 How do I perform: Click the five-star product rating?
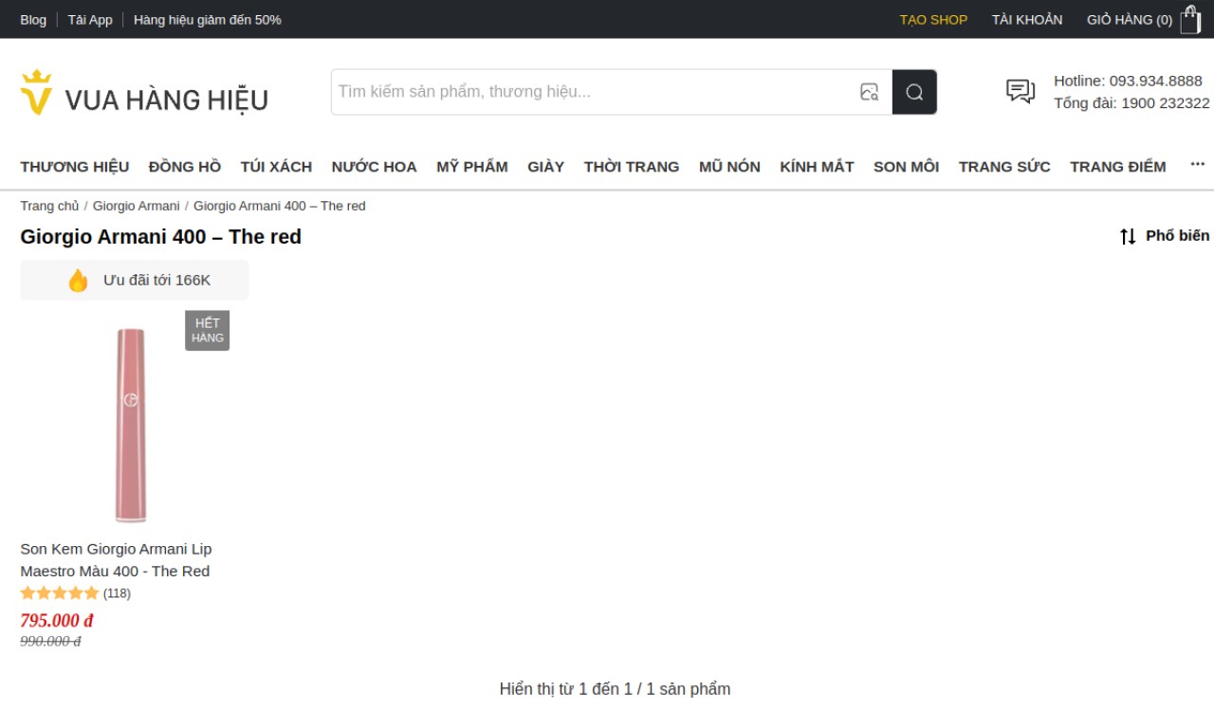pyautogui.click(x=59, y=593)
